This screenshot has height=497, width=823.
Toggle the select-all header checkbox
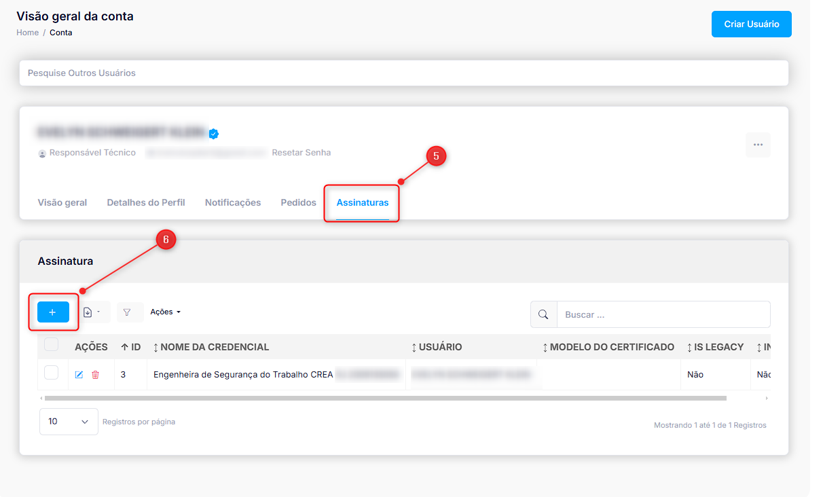pyautogui.click(x=52, y=345)
